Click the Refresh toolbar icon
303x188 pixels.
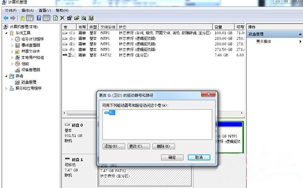(x=55, y=18)
